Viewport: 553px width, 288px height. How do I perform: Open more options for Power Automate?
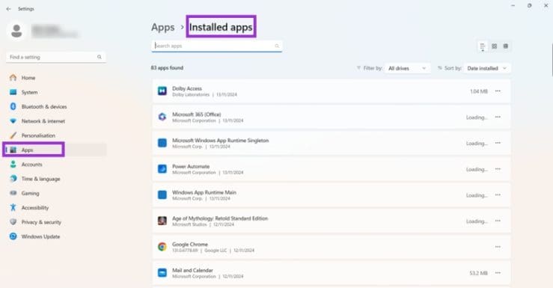(x=498, y=169)
